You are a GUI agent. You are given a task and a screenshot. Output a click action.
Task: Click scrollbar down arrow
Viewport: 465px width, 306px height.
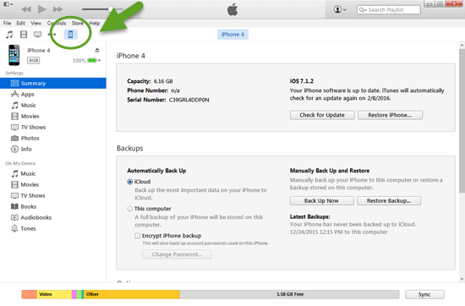(462, 279)
